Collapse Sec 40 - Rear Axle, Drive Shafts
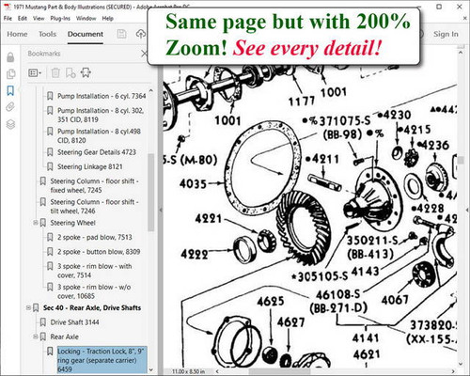 point(28,307)
